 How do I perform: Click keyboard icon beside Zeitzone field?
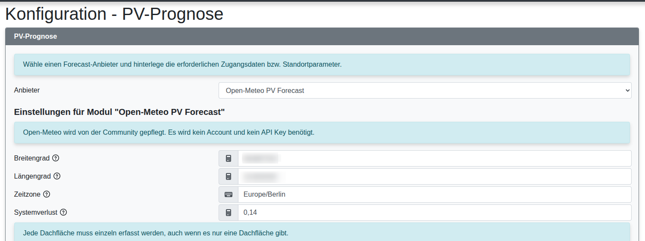pos(229,195)
